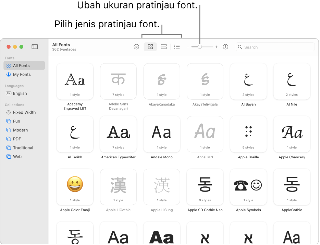Viewport: 320px width, 245px height.
Task: Select the Apple SD Gothic Neo preview
Action: coord(205,187)
